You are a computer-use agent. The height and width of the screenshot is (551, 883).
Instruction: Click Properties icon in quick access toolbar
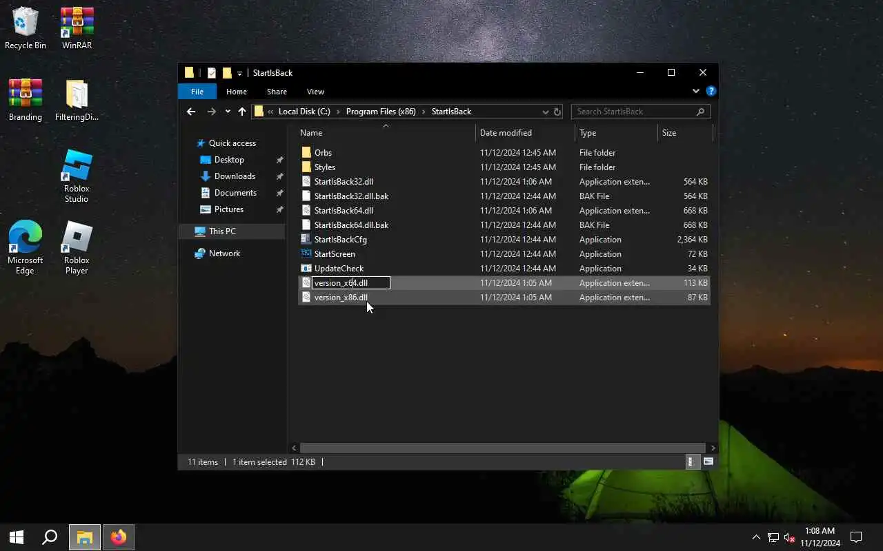(x=212, y=73)
